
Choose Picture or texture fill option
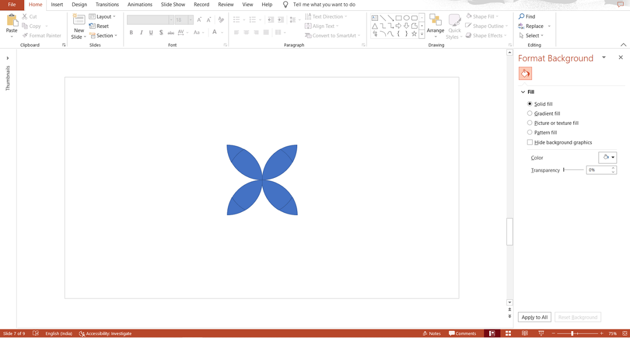tap(530, 123)
